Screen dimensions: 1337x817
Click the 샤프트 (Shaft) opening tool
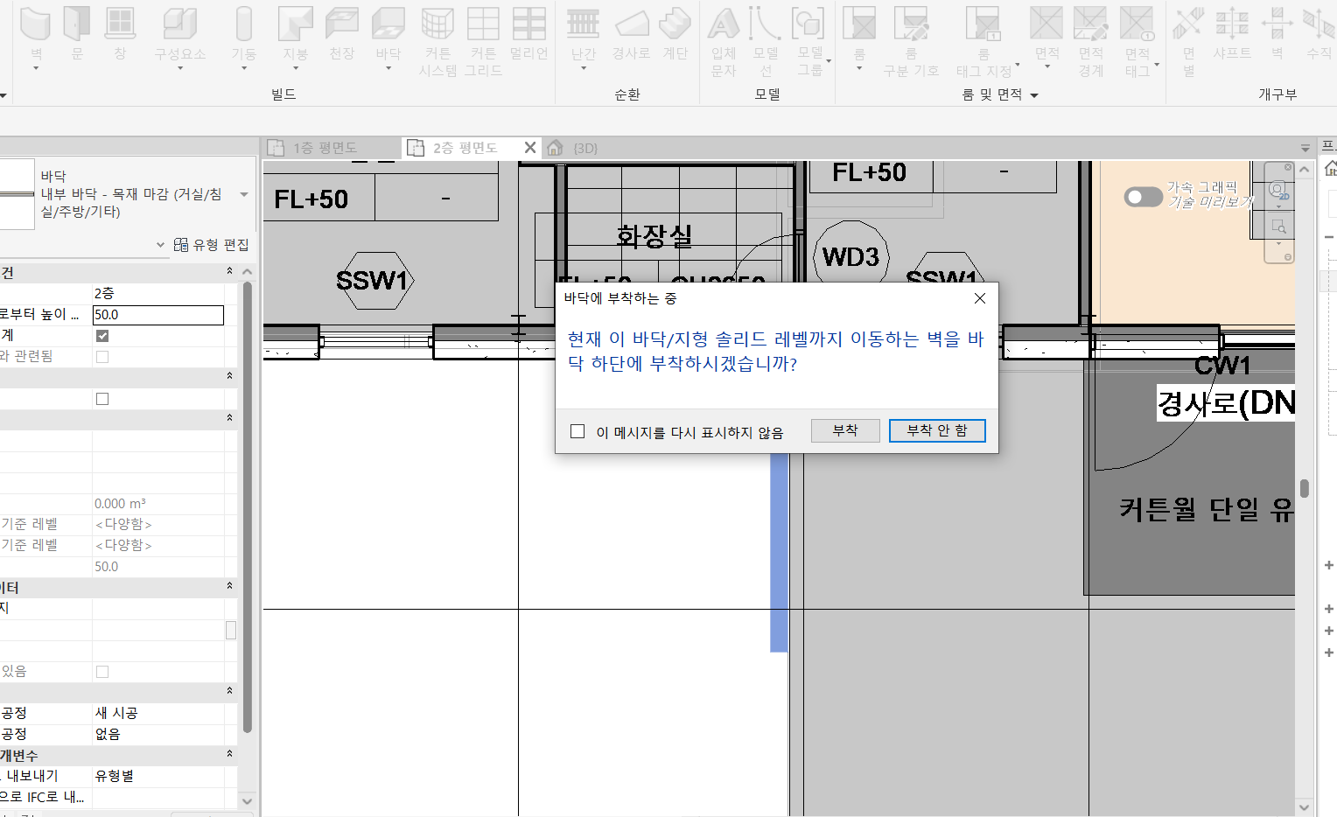[x=1231, y=26]
